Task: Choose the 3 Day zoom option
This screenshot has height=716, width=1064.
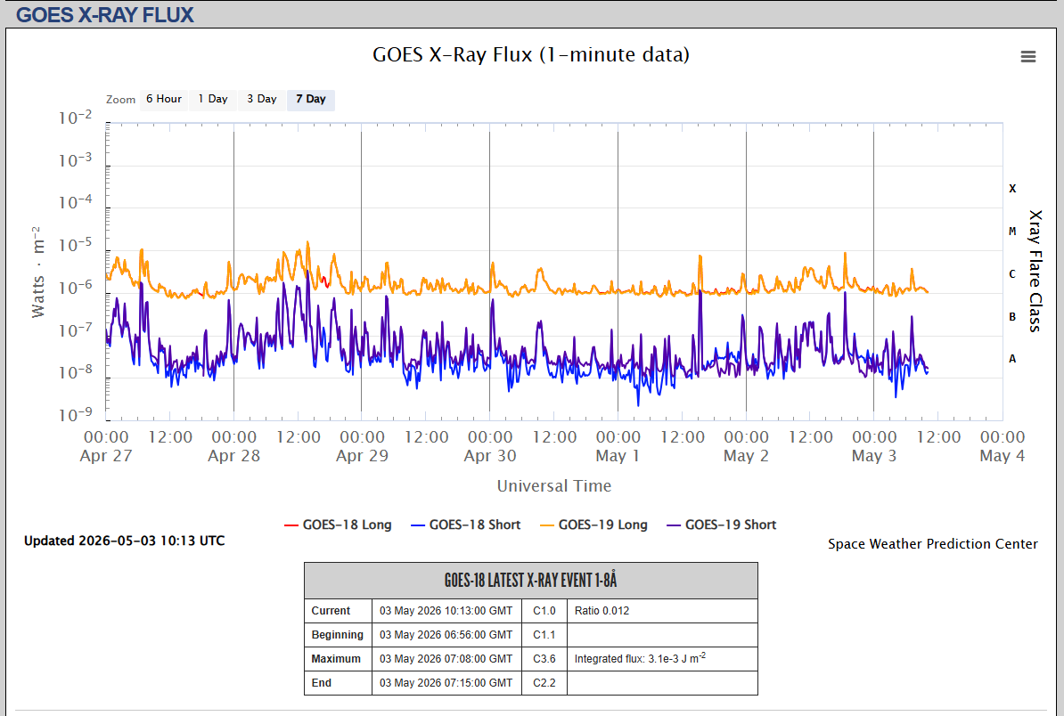Action: click(262, 99)
